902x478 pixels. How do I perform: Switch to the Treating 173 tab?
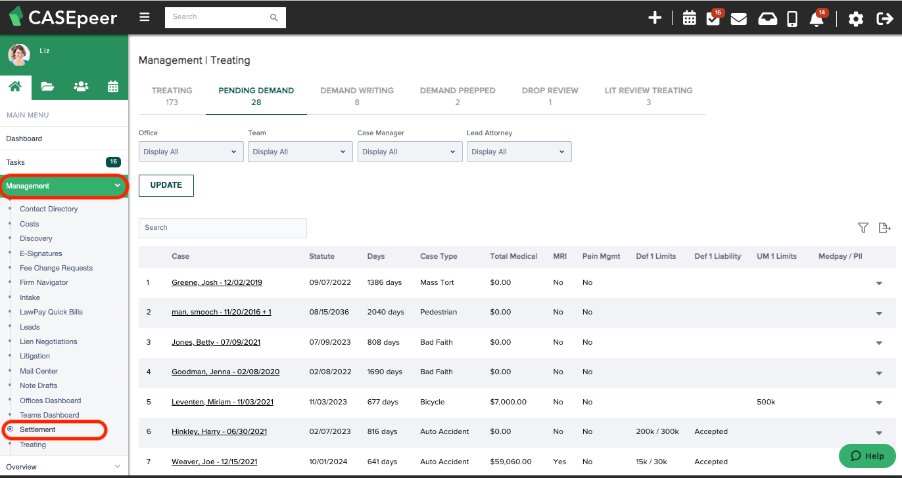[x=172, y=96]
